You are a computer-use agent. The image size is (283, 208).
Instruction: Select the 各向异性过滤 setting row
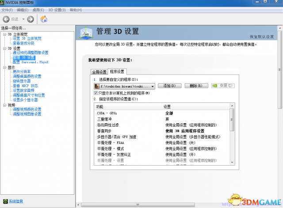coord(162,125)
